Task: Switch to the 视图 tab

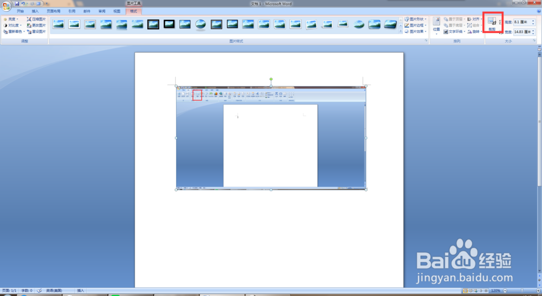Action: click(117, 11)
